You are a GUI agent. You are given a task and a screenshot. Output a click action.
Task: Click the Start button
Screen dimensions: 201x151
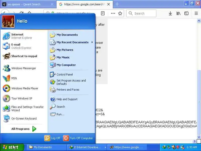coord(12,147)
